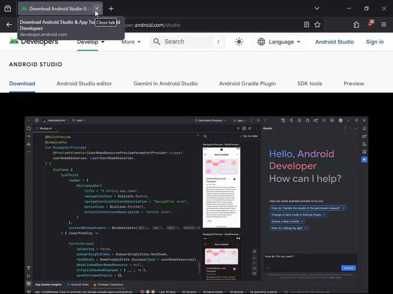Open the All signal states filter dropdown
This screenshot has width=393, height=294.
(214, 292)
